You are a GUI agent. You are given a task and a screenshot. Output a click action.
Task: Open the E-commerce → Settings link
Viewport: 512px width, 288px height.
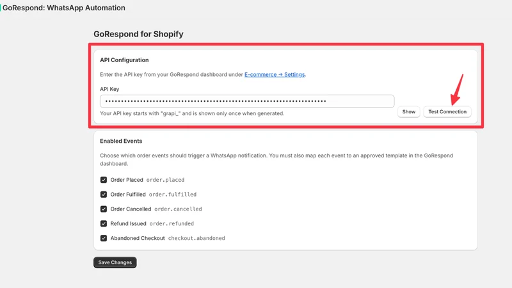tap(275, 74)
